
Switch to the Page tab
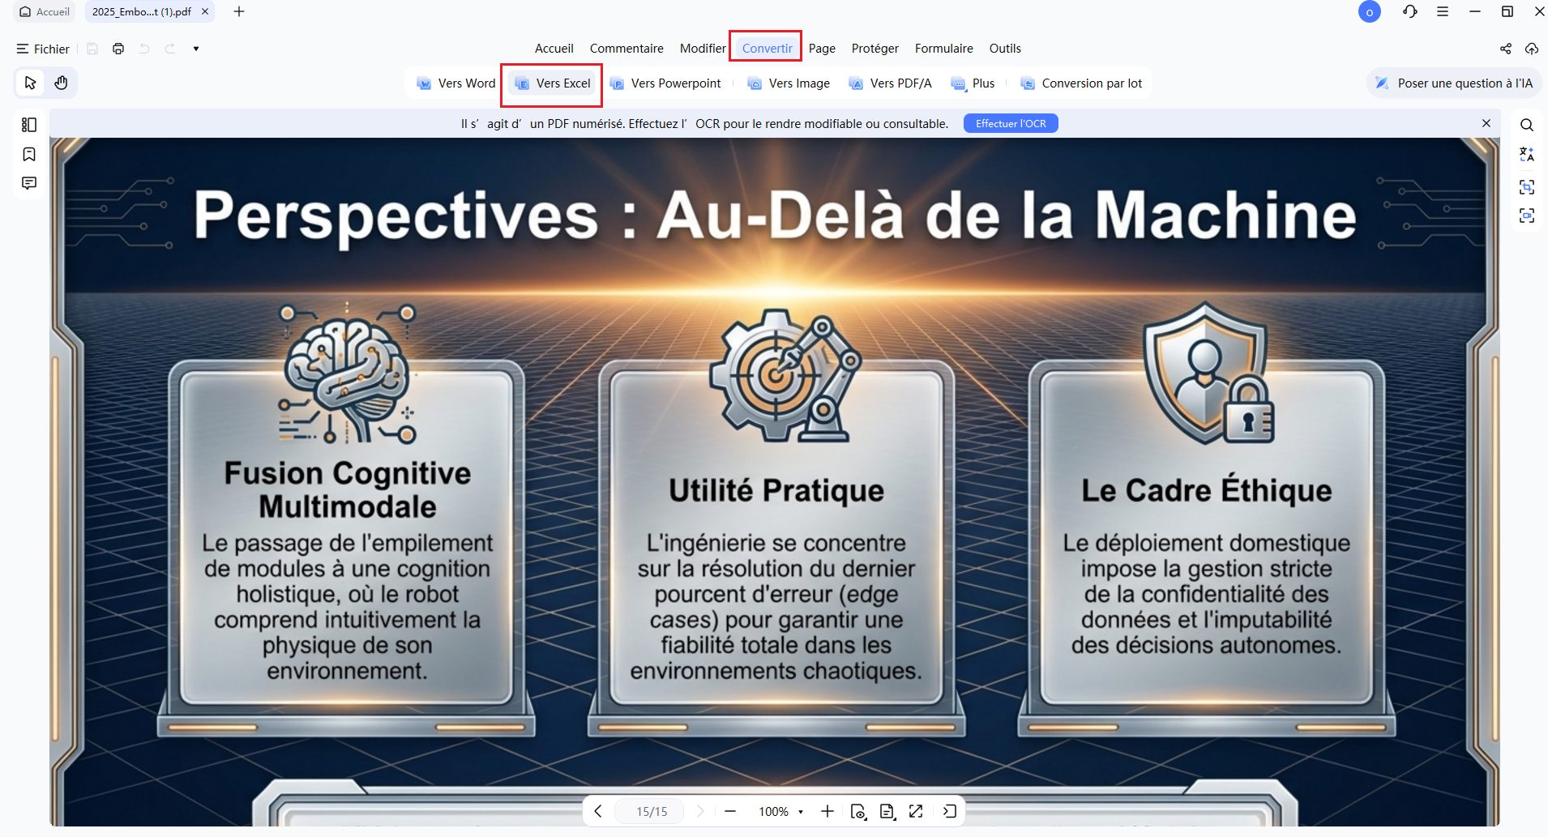point(822,49)
